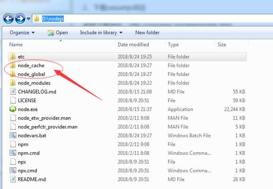
Task: Create a New folder
Action: coord(147,33)
